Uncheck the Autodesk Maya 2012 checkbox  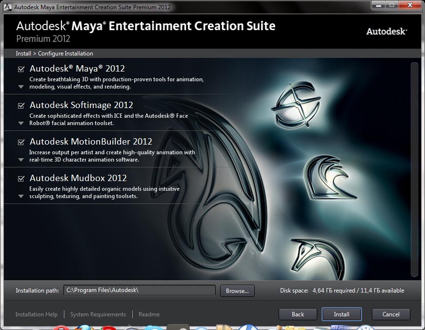coord(21,69)
